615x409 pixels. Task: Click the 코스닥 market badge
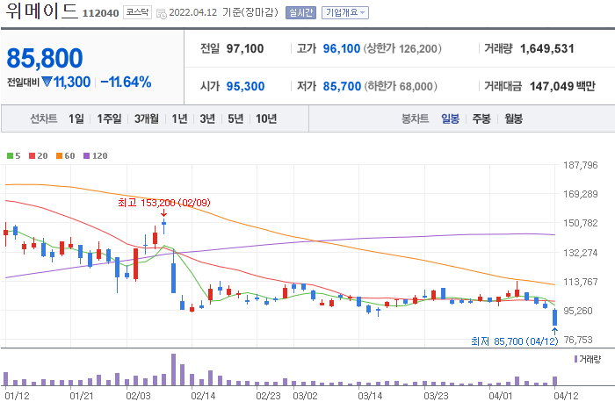[x=137, y=12]
